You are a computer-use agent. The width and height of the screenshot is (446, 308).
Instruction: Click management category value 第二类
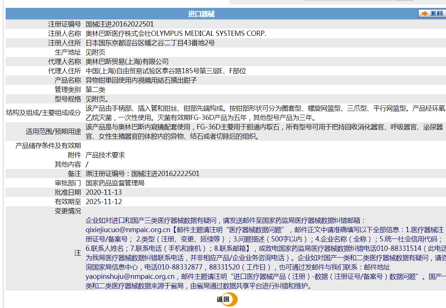95,90
